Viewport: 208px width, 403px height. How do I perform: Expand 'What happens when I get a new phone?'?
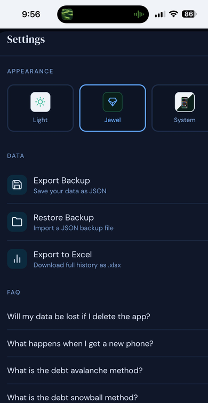click(x=108, y=343)
